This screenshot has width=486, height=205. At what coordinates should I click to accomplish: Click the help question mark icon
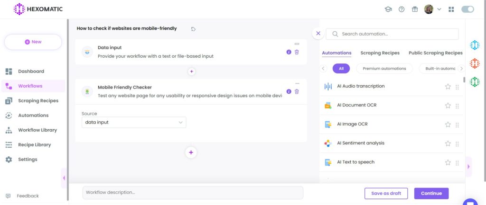tap(402, 9)
